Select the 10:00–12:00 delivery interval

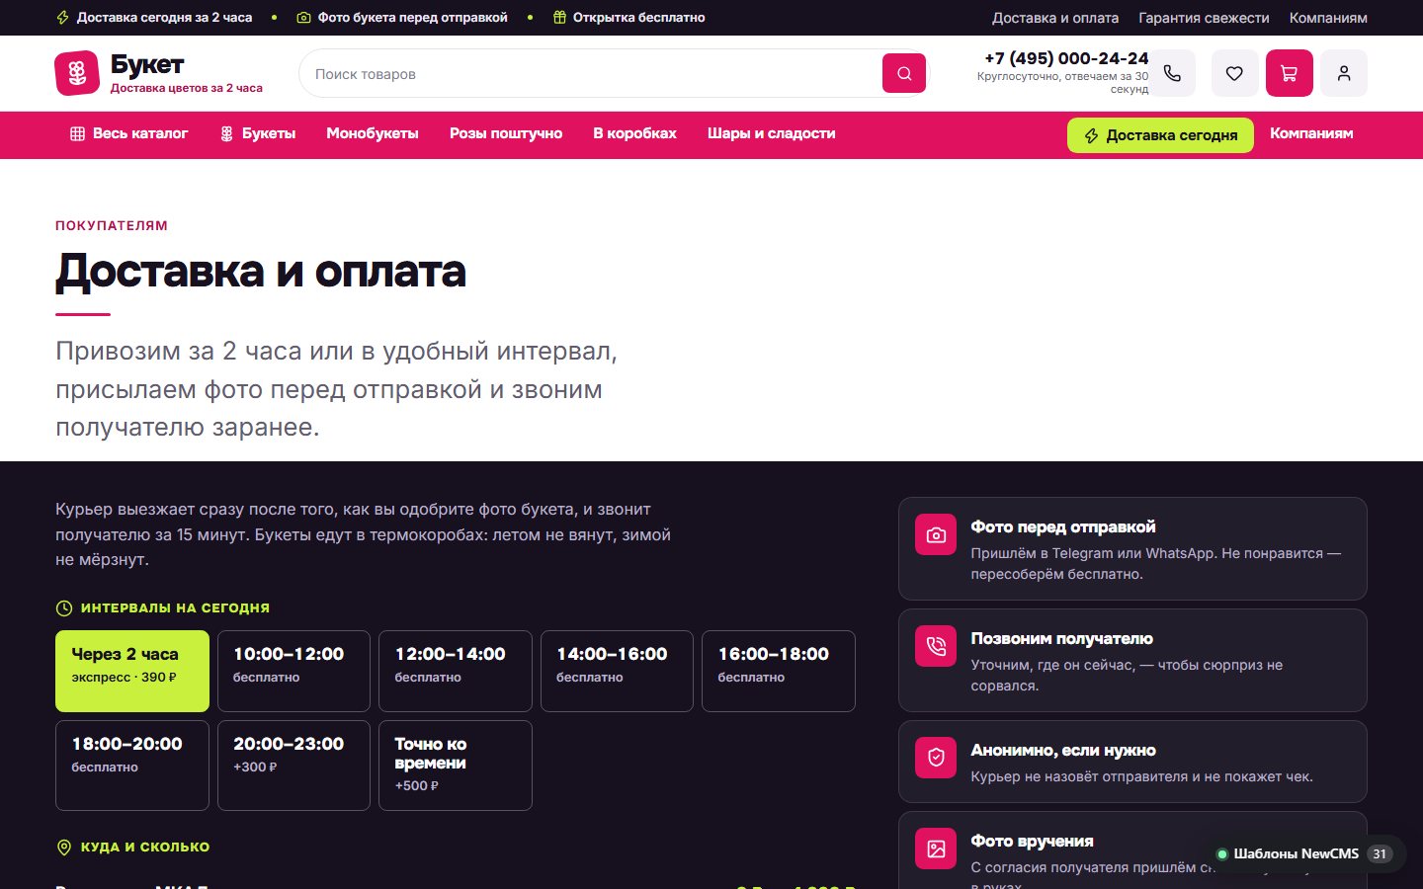293,671
